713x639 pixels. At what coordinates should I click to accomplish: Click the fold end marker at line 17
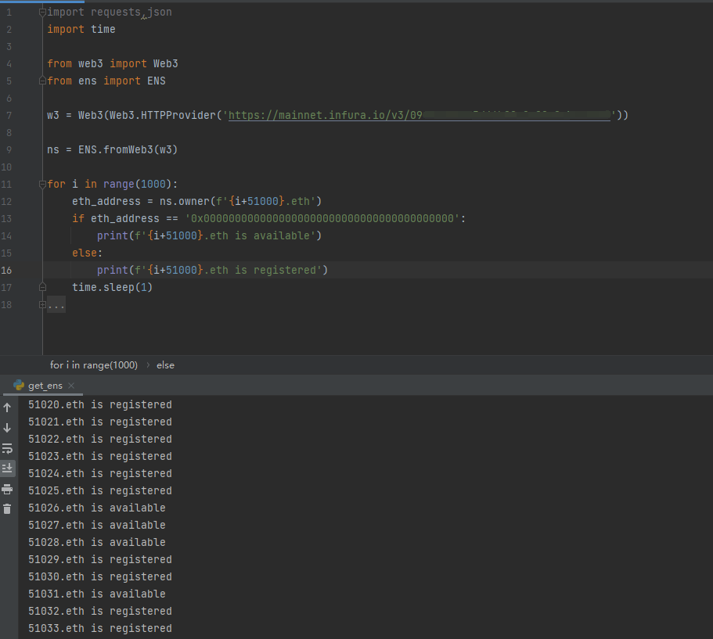point(42,287)
